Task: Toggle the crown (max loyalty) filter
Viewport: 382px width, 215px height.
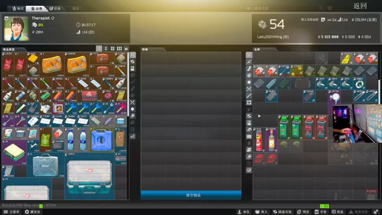Action: click(126, 49)
